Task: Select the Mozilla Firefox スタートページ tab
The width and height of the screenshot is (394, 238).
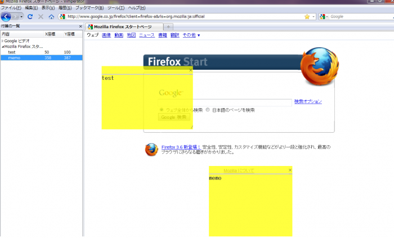Action: [x=124, y=26]
